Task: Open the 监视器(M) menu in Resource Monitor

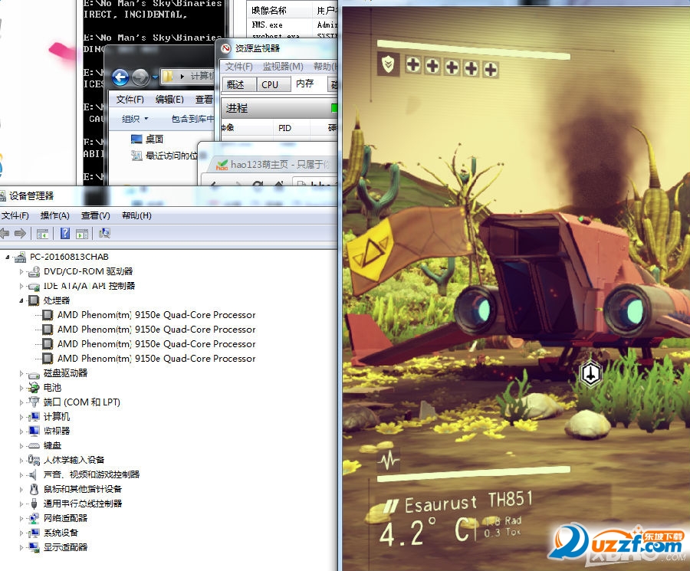Action: coord(283,67)
